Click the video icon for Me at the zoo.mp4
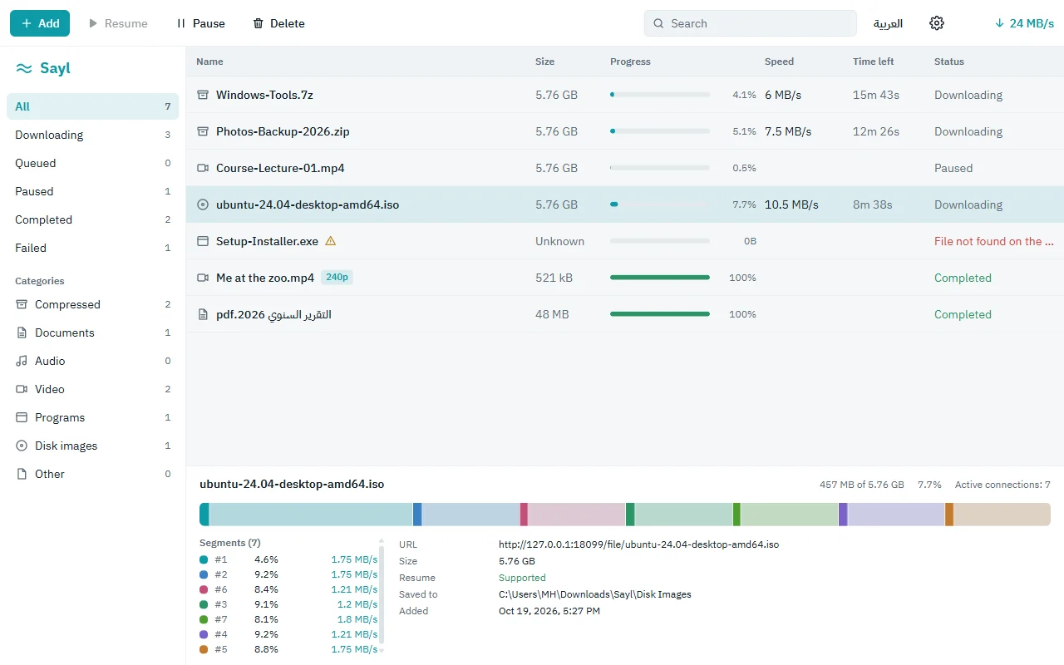The image size is (1064, 665). pos(203,278)
